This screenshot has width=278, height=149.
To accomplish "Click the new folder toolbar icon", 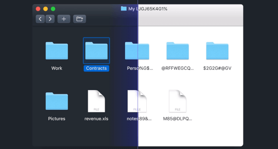I will (x=80, y=19).
